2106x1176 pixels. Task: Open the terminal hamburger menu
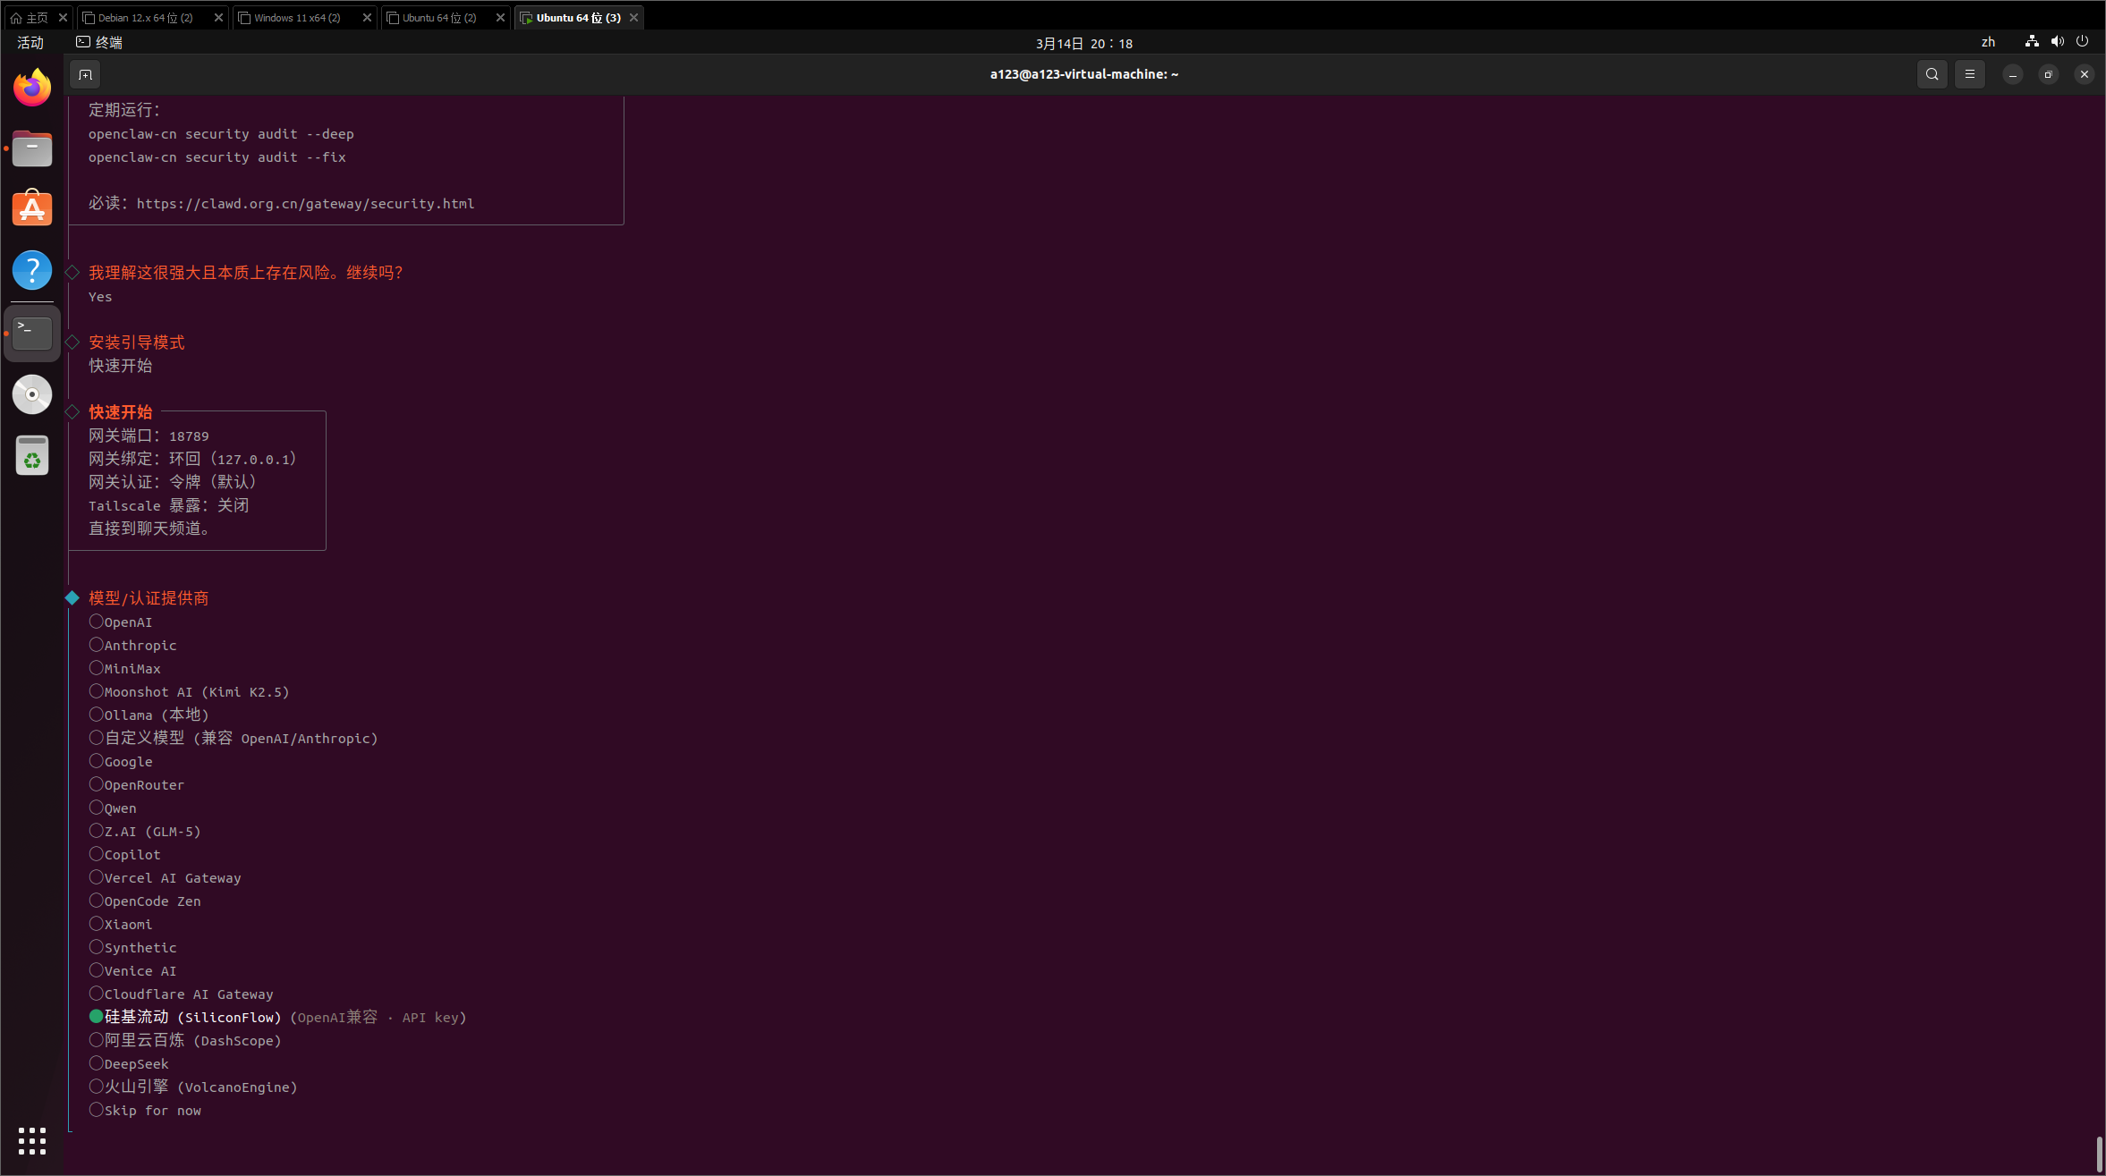(1969, 74)
